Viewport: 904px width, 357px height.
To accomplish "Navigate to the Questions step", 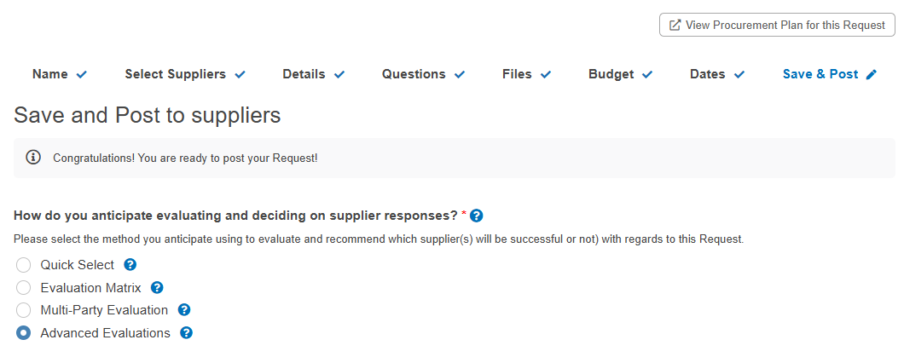I will [x=423, y=74].
